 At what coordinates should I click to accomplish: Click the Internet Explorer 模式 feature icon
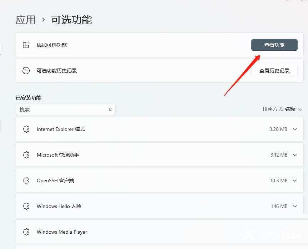(26, 129)
